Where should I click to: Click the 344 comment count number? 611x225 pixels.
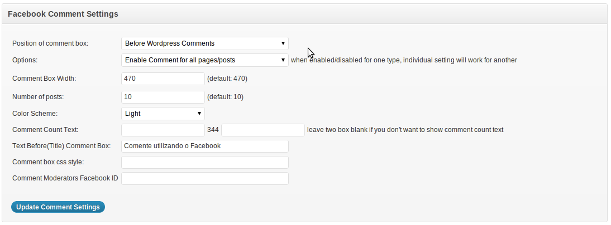(x=213, y=130)
